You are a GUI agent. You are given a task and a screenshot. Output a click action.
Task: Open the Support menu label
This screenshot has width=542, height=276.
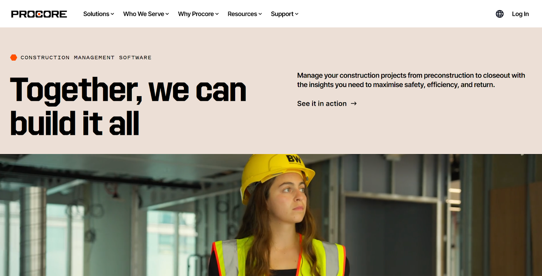[x=282, y=14]
